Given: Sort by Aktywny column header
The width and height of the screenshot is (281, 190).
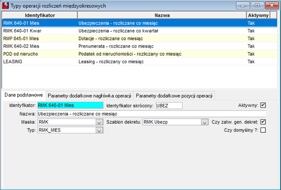Looking at the screenshot, I should click(x=258, y=15).
